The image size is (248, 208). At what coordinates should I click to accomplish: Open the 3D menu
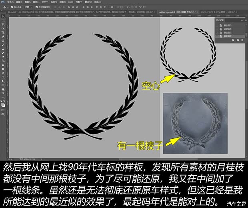[70, 2]
